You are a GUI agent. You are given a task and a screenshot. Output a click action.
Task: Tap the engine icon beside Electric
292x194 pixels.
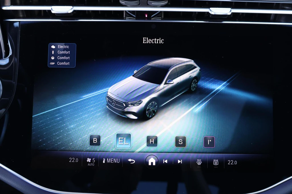(x=53, y=47)
